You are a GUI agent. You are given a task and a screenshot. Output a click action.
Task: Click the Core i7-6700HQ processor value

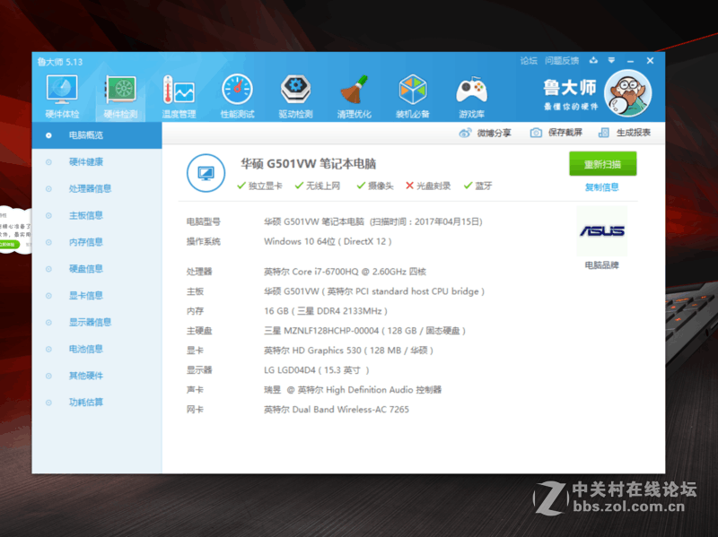(x=345, y=272)
